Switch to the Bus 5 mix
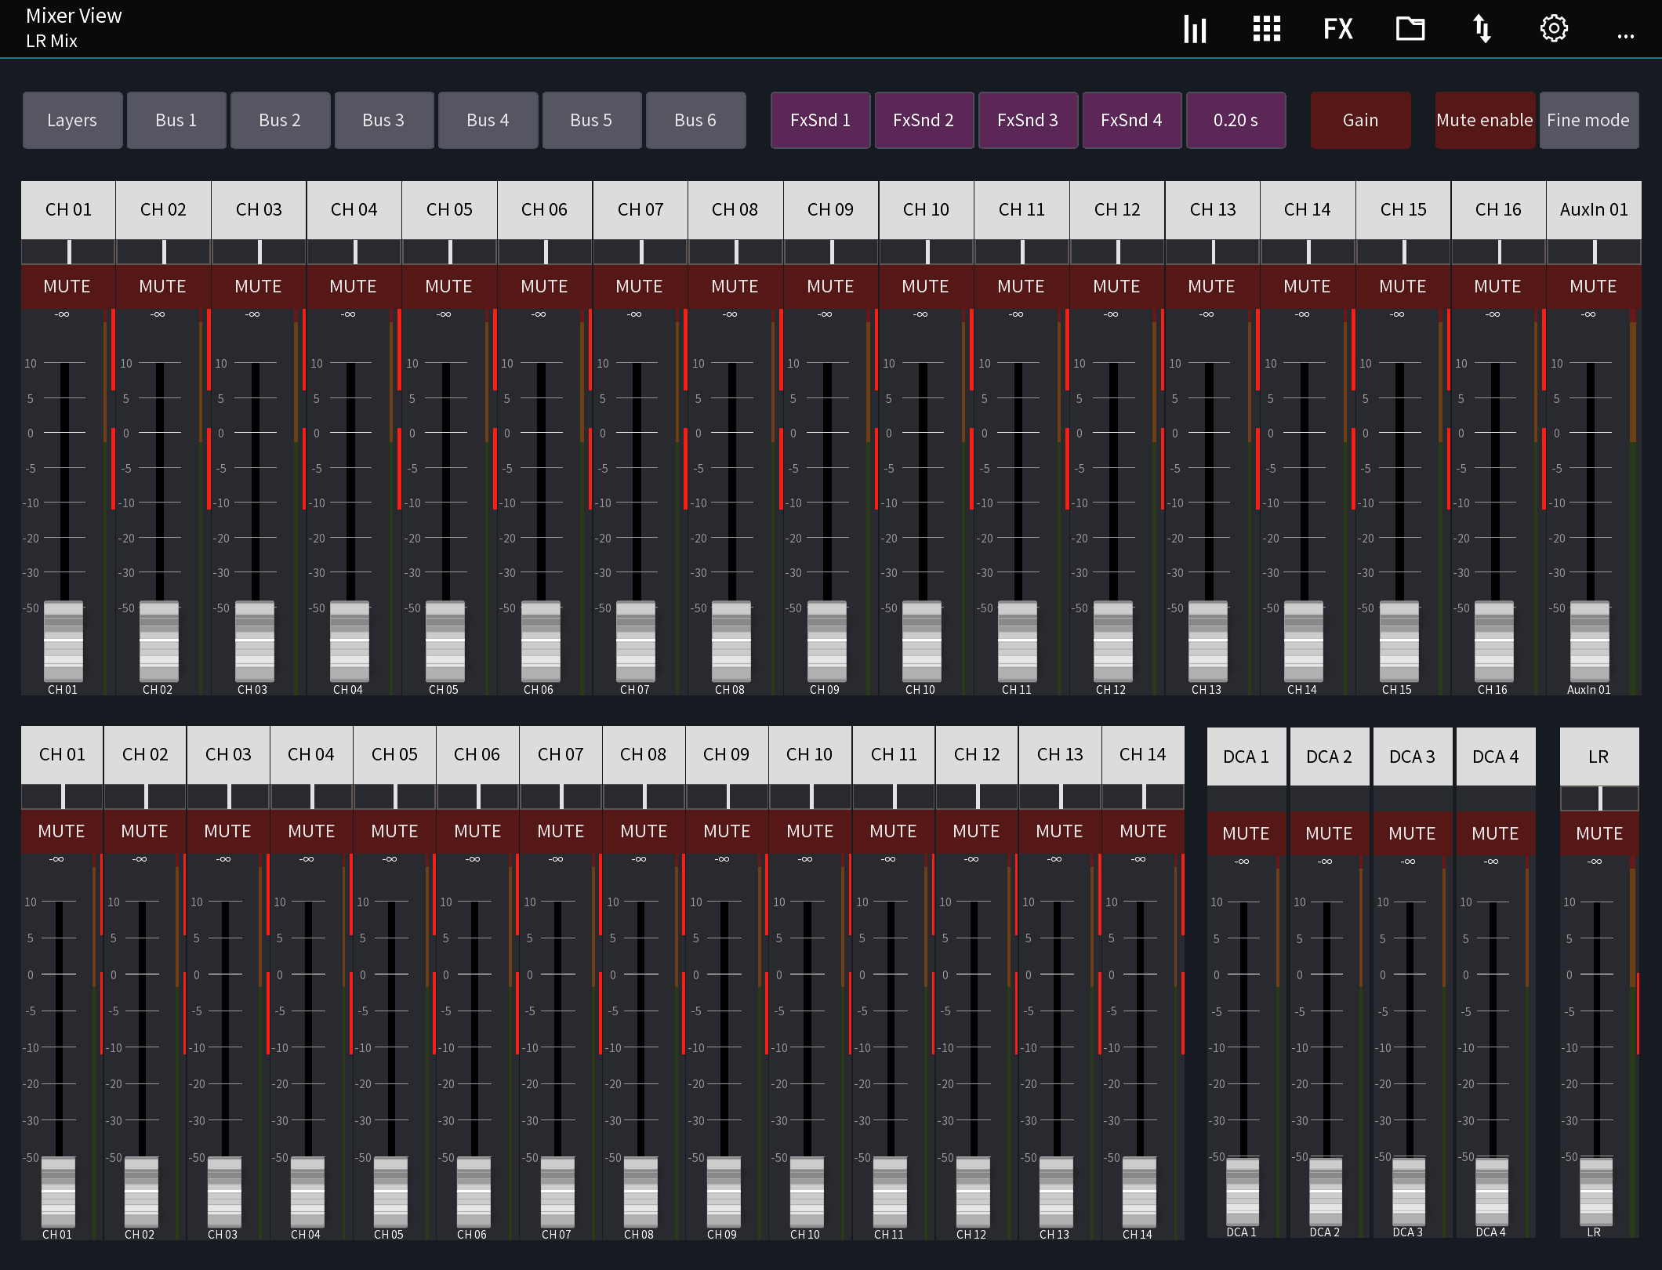The width and height of the screenshot is (1662, 1270). pos(592,120)
